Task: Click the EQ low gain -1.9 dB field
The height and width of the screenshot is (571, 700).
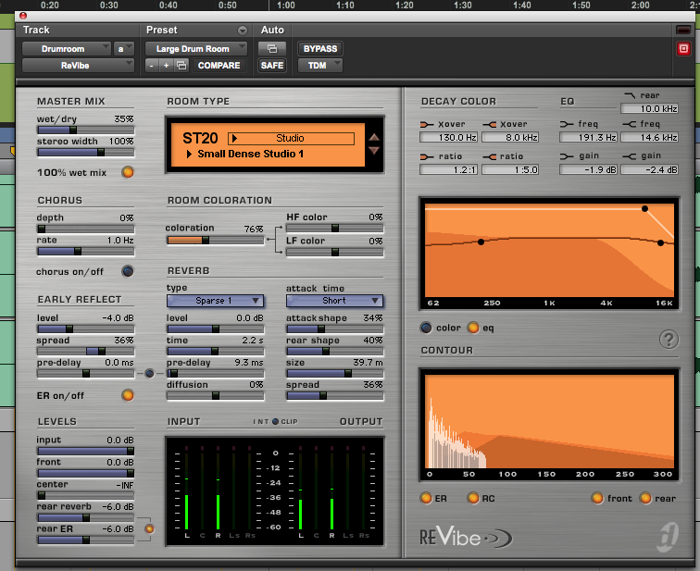Action: (588, 170)
